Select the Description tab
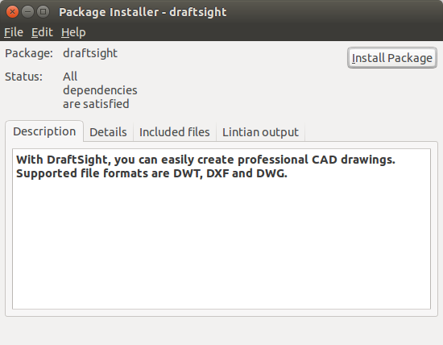 click(x=44, y=131)
